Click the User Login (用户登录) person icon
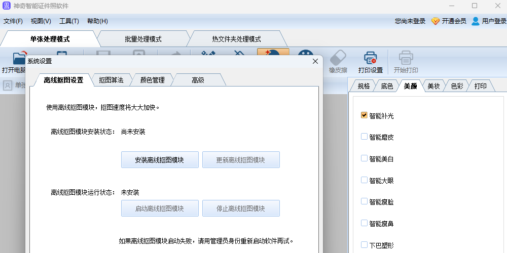Viewport: 507px width, 253px height. pos(476,21)
